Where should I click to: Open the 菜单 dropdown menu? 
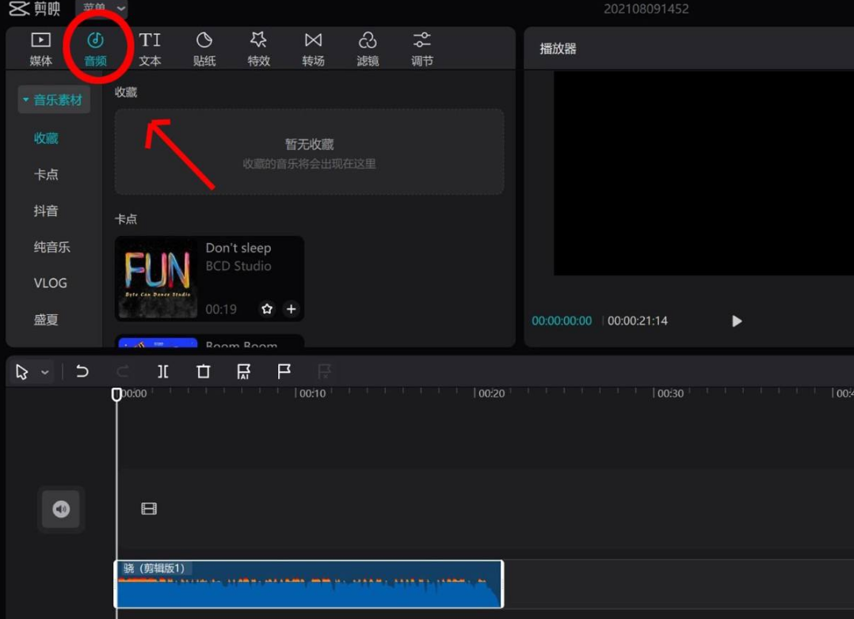(95, 9)
